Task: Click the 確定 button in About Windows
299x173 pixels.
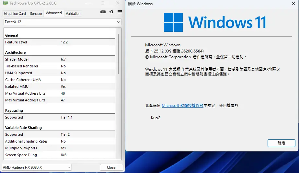Action: [281, 143]
